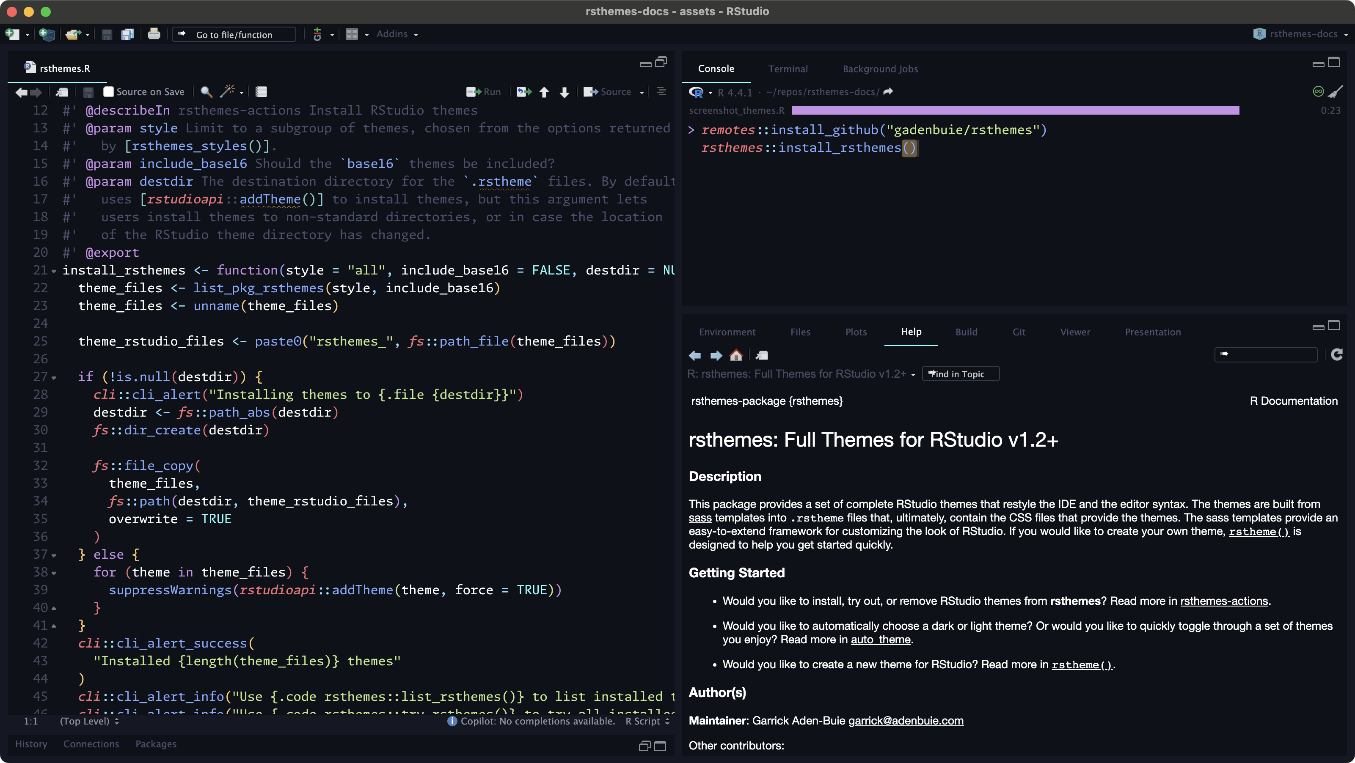Re-run previous code region icon
Viewport: 1355px width, 763px height.
pos(523,92)
